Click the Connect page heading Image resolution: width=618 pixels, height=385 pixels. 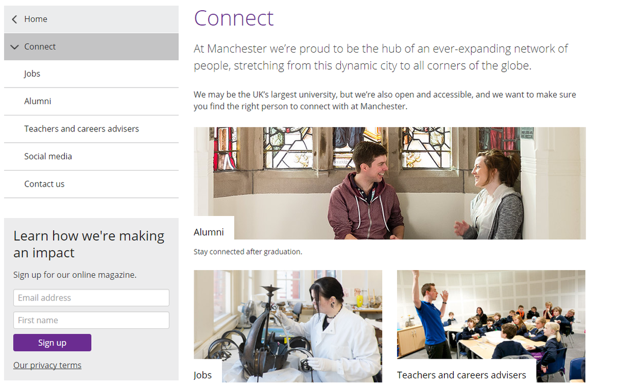(x=234, y=18)
